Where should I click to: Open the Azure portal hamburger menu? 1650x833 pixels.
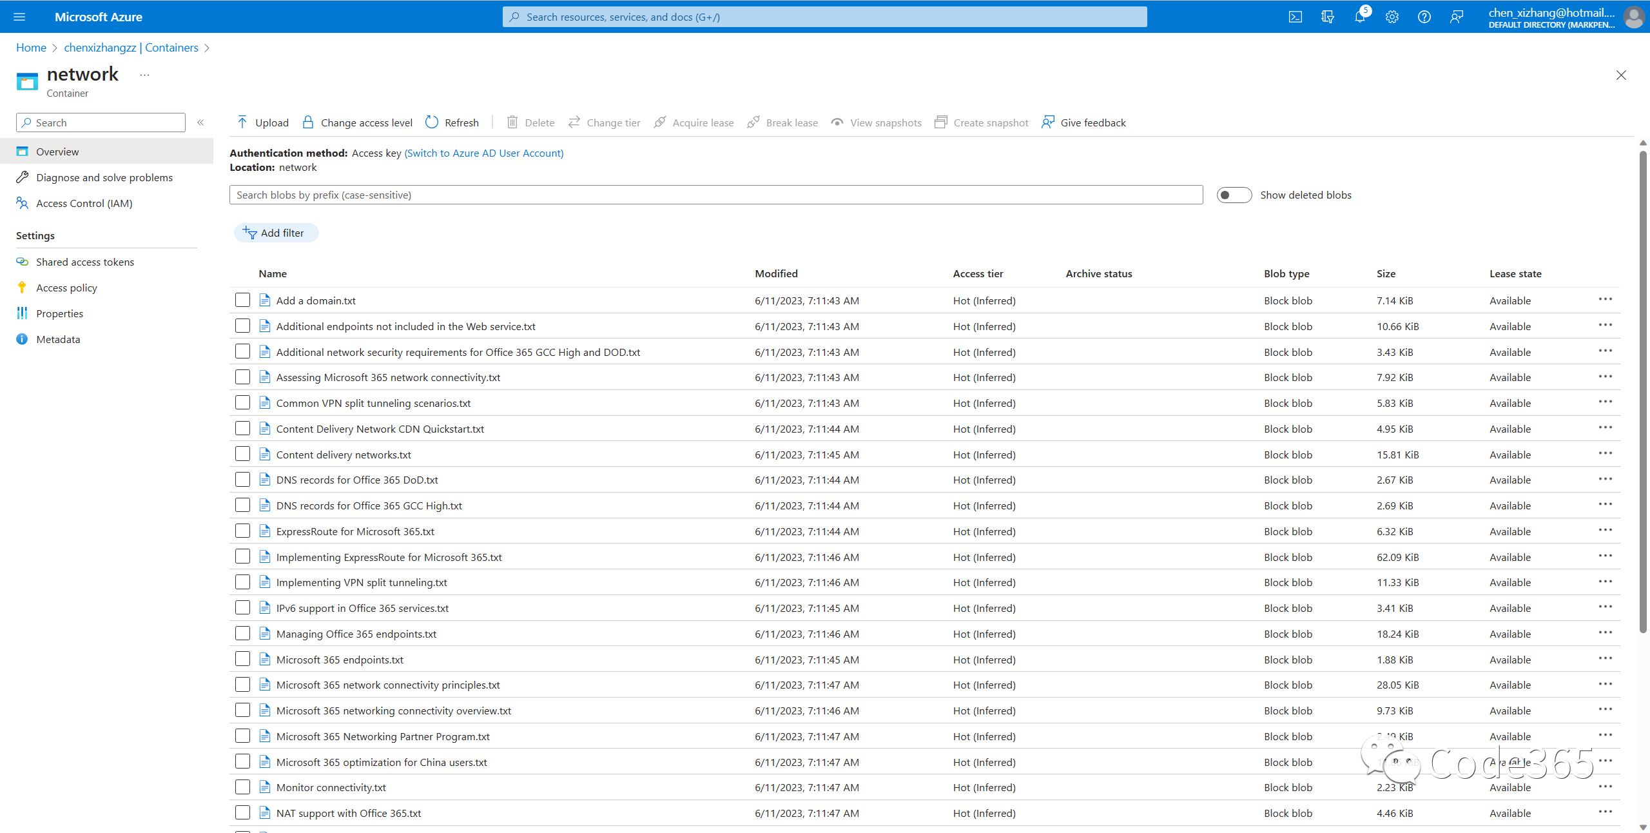point(19,17)
